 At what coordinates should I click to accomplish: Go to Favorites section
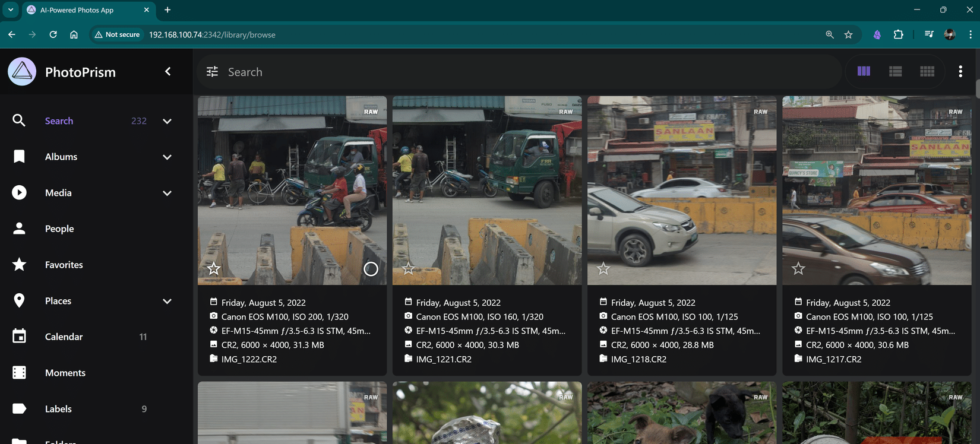[64, 265]
